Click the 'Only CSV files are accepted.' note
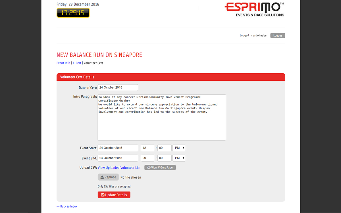341x213 pixels. tap(115, 187)
